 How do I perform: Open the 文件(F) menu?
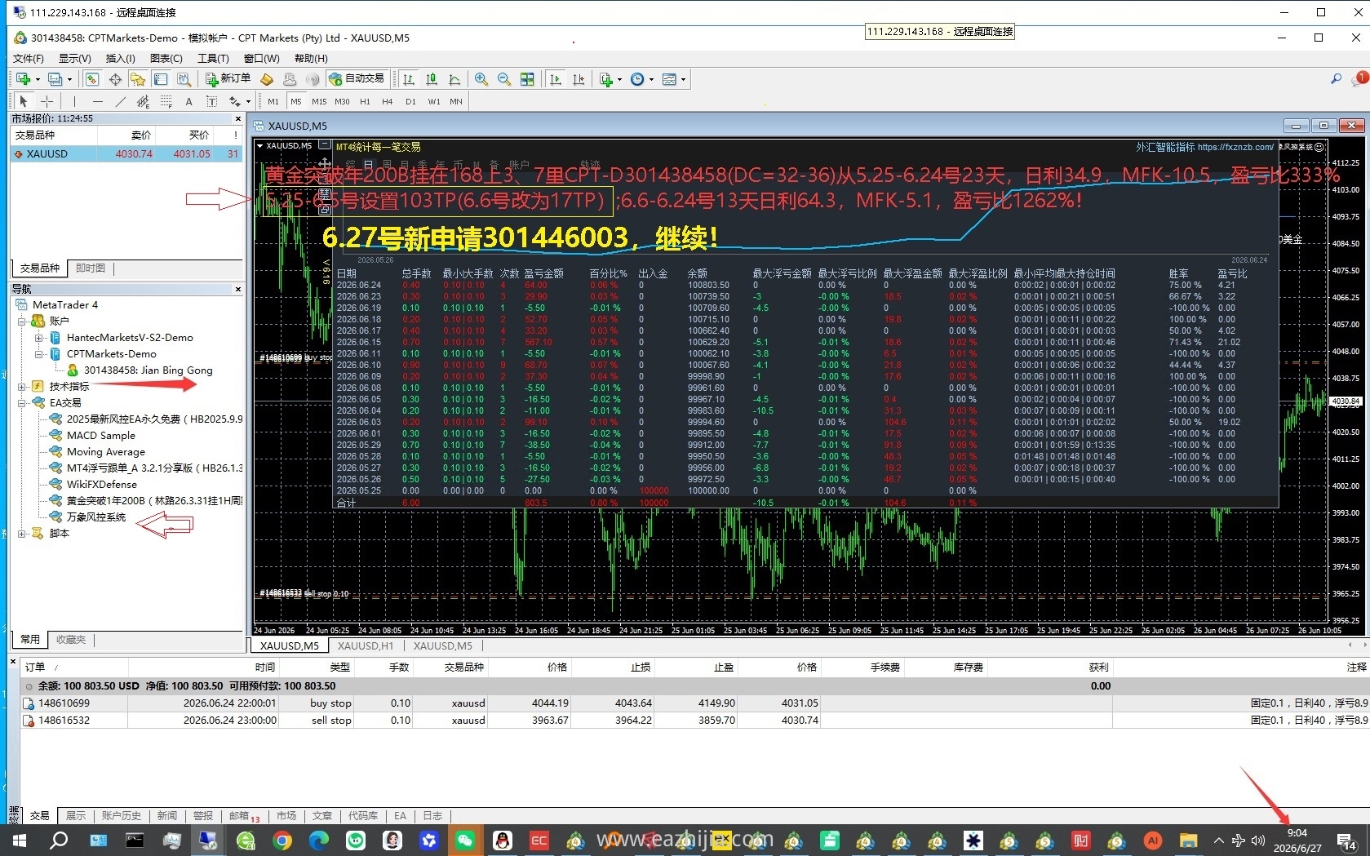click(x=29, y=59)
